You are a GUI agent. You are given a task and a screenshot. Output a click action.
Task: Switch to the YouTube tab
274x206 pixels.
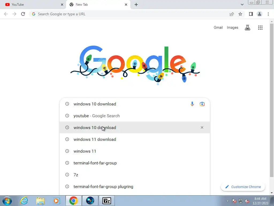click(33, 5)
